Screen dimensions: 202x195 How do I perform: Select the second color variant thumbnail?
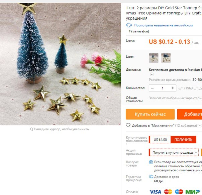(166, 58)
